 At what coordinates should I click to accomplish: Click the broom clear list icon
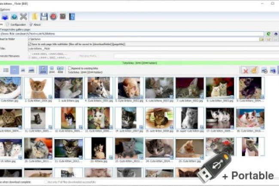(x=254, y=70)
